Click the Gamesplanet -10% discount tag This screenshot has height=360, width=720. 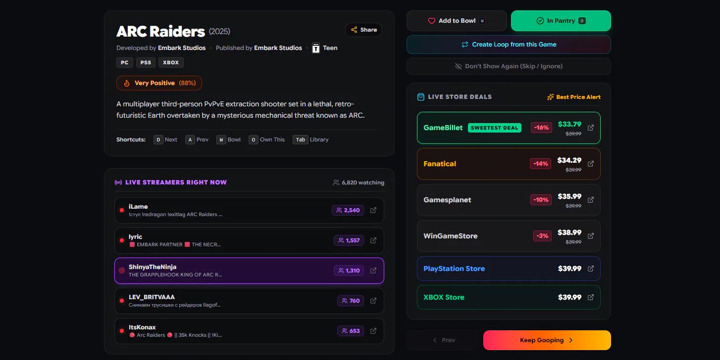point(541,200)
